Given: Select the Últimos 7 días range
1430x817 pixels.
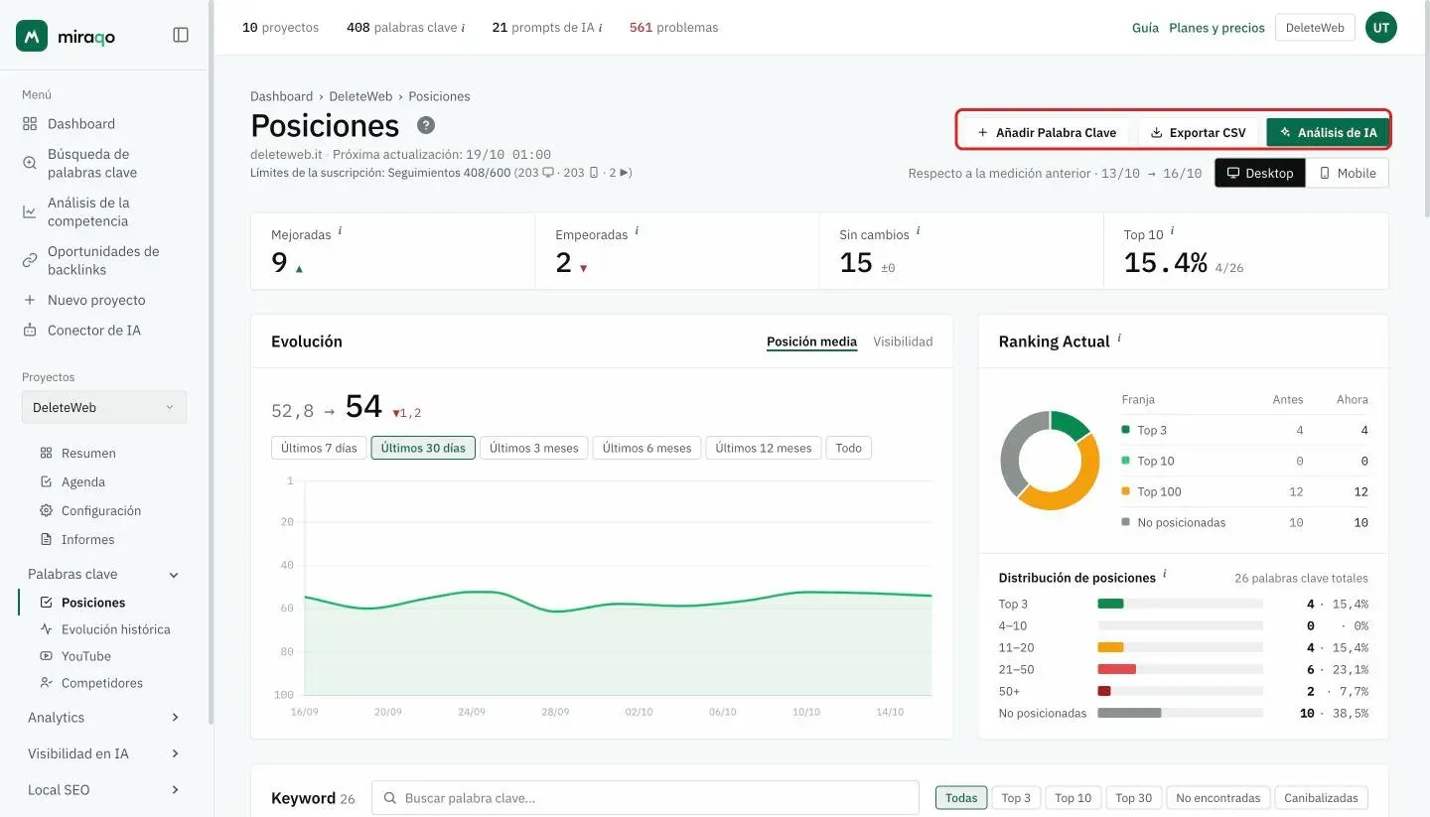Looking at the screenshot, I should click(319, 448).
